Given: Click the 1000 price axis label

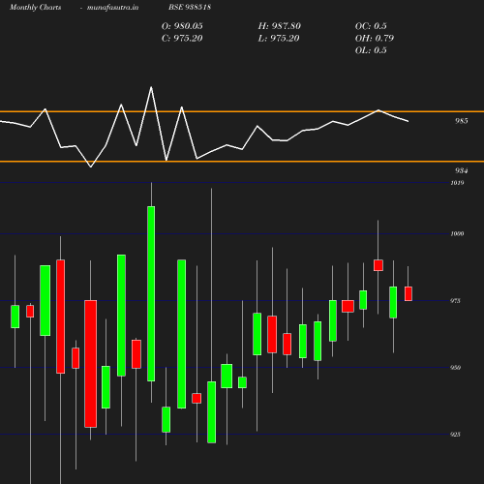Looking at the screenshot, I should (x=457, y=233).
